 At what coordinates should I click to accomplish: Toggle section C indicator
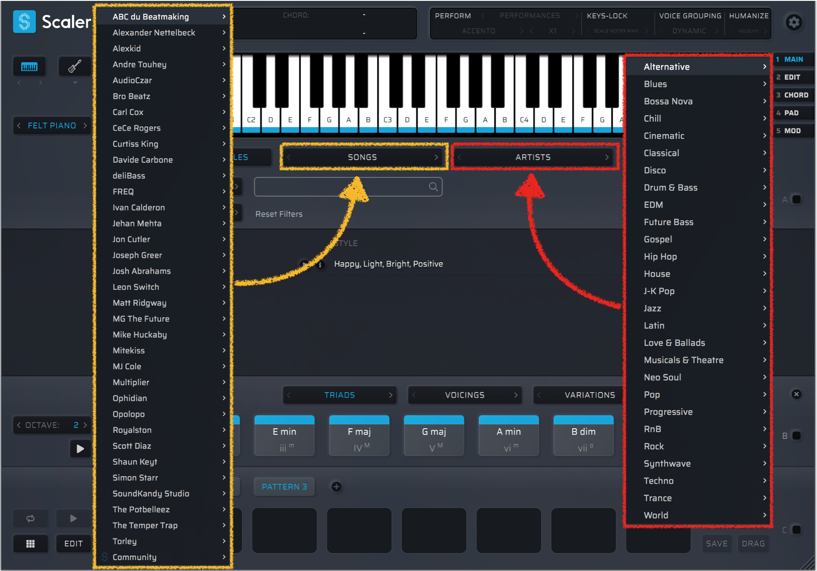click(x=797, y=530)
